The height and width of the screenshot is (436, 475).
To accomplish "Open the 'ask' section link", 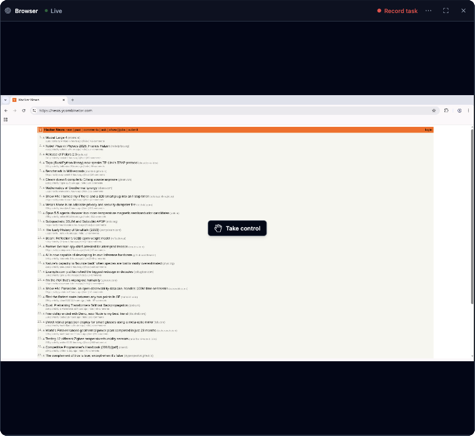I will coord(104,130).
